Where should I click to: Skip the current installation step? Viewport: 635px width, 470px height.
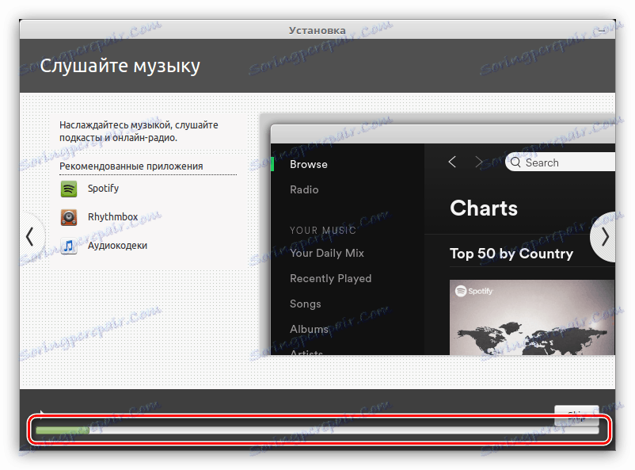pyautogui.click(x=576, y=414)
